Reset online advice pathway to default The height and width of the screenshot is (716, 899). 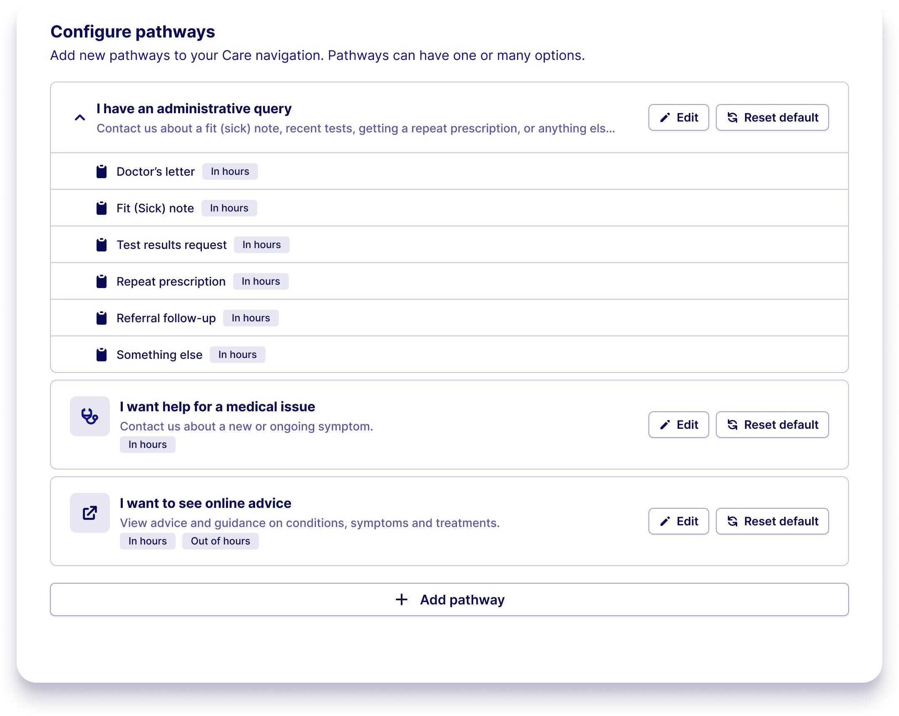[x=772, y=521]
